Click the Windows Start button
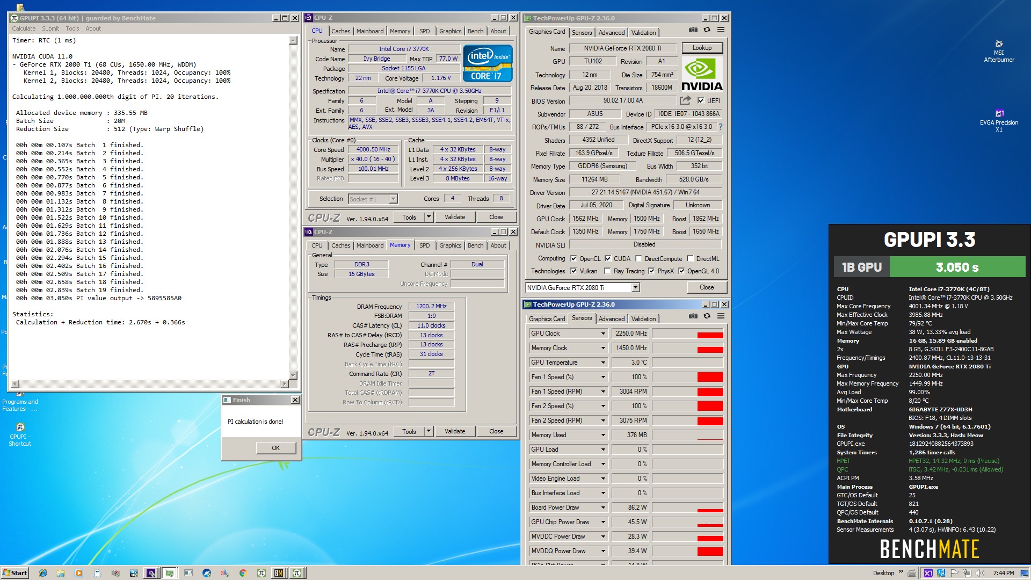This screenshot has height=580, width=1031. tap(15, 573)
